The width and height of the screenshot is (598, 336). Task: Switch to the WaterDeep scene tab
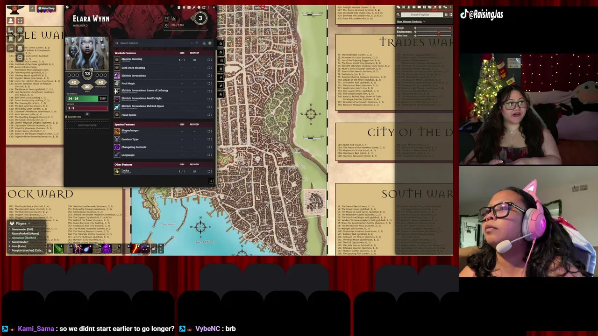click(x=46, y=8)
